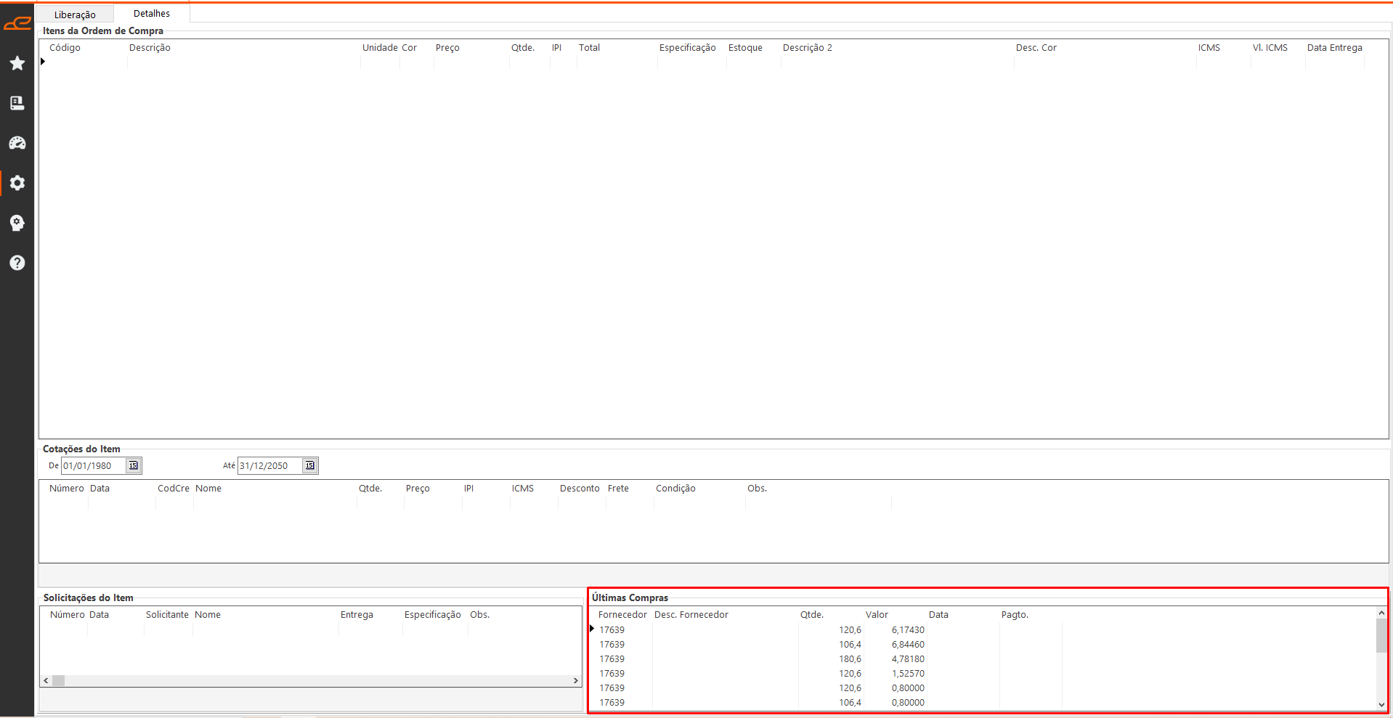
Task: Open the Favorites star in sidebar
Action: (x=17, y=64)
